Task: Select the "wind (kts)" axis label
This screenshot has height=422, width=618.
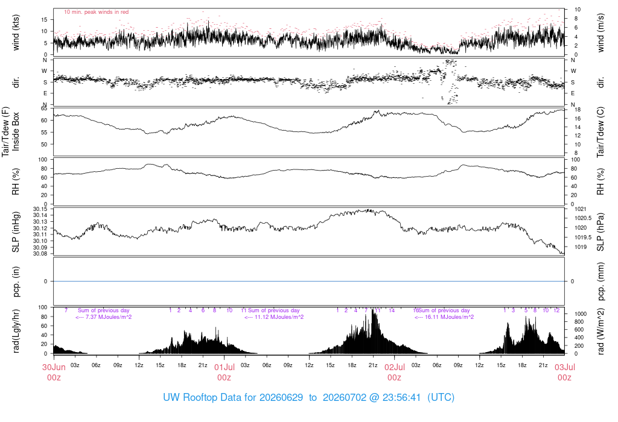Action: pyautogui.click(x=16, y=33)
